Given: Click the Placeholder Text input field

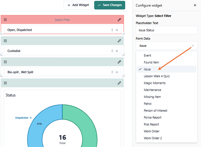Looking at the screenshot, I should [x=167, y=30].
